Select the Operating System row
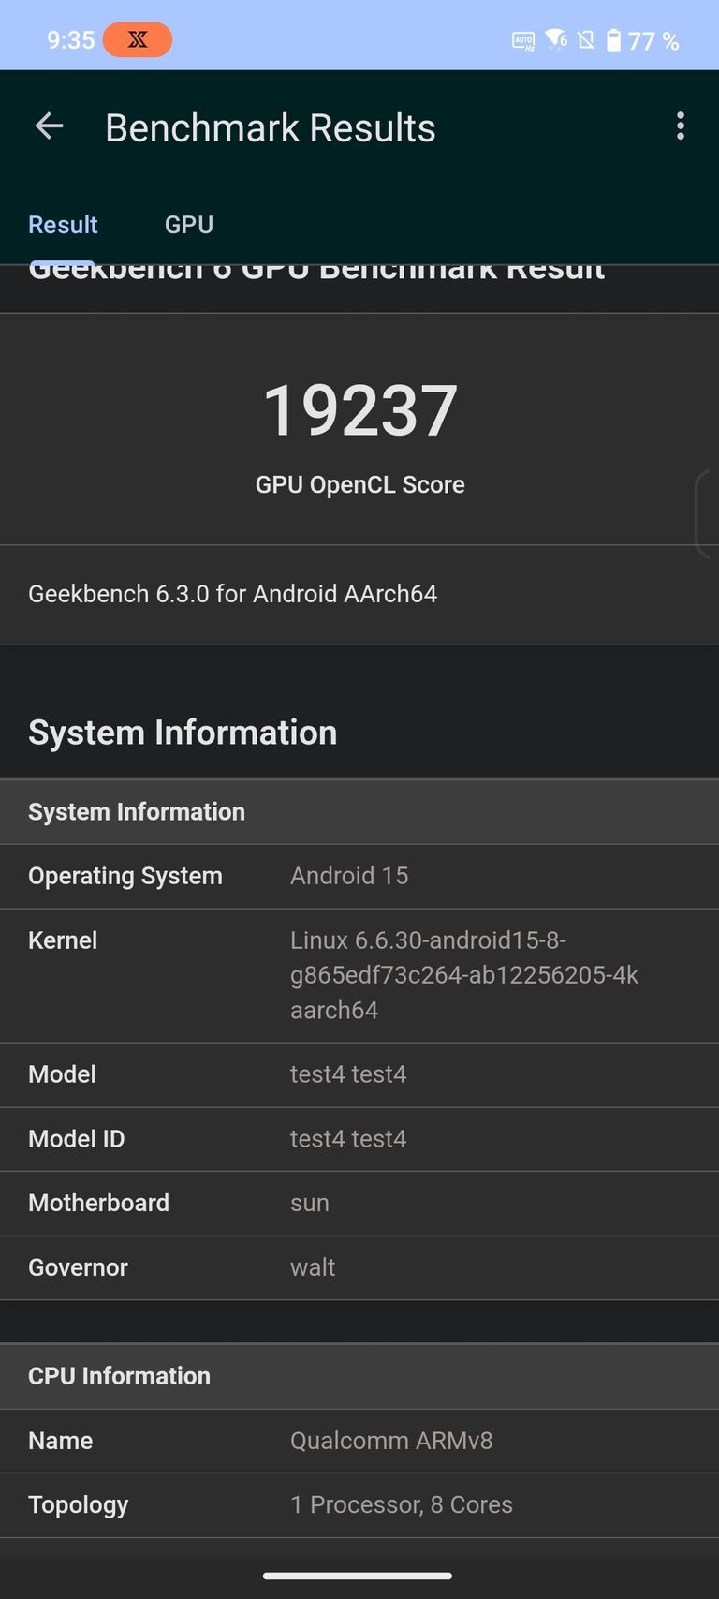This screenshot has height=1599, width=719. tap(359, 876)
